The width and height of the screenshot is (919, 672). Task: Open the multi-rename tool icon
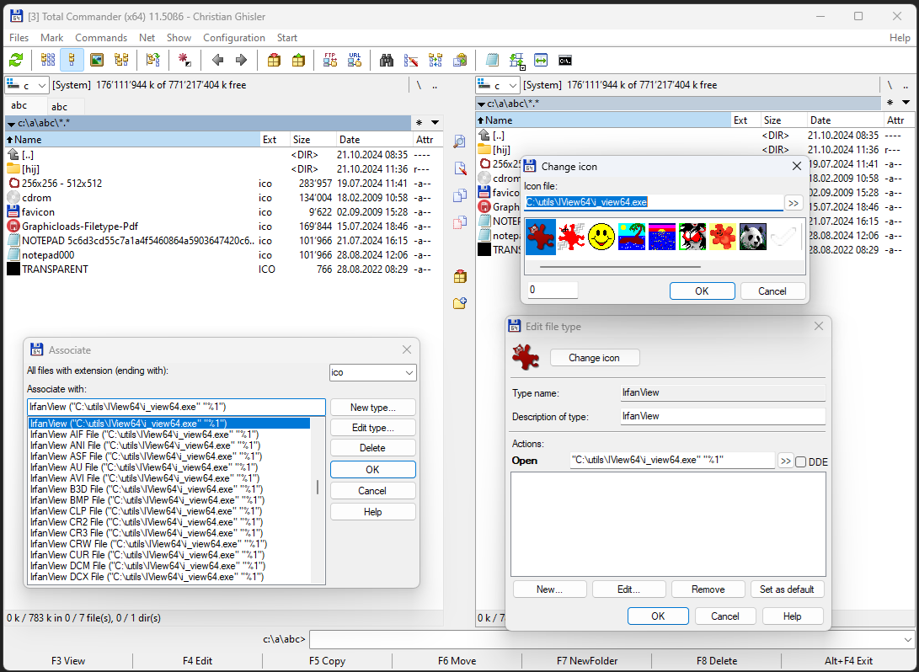pyautogui.click(x=411, y=60)
